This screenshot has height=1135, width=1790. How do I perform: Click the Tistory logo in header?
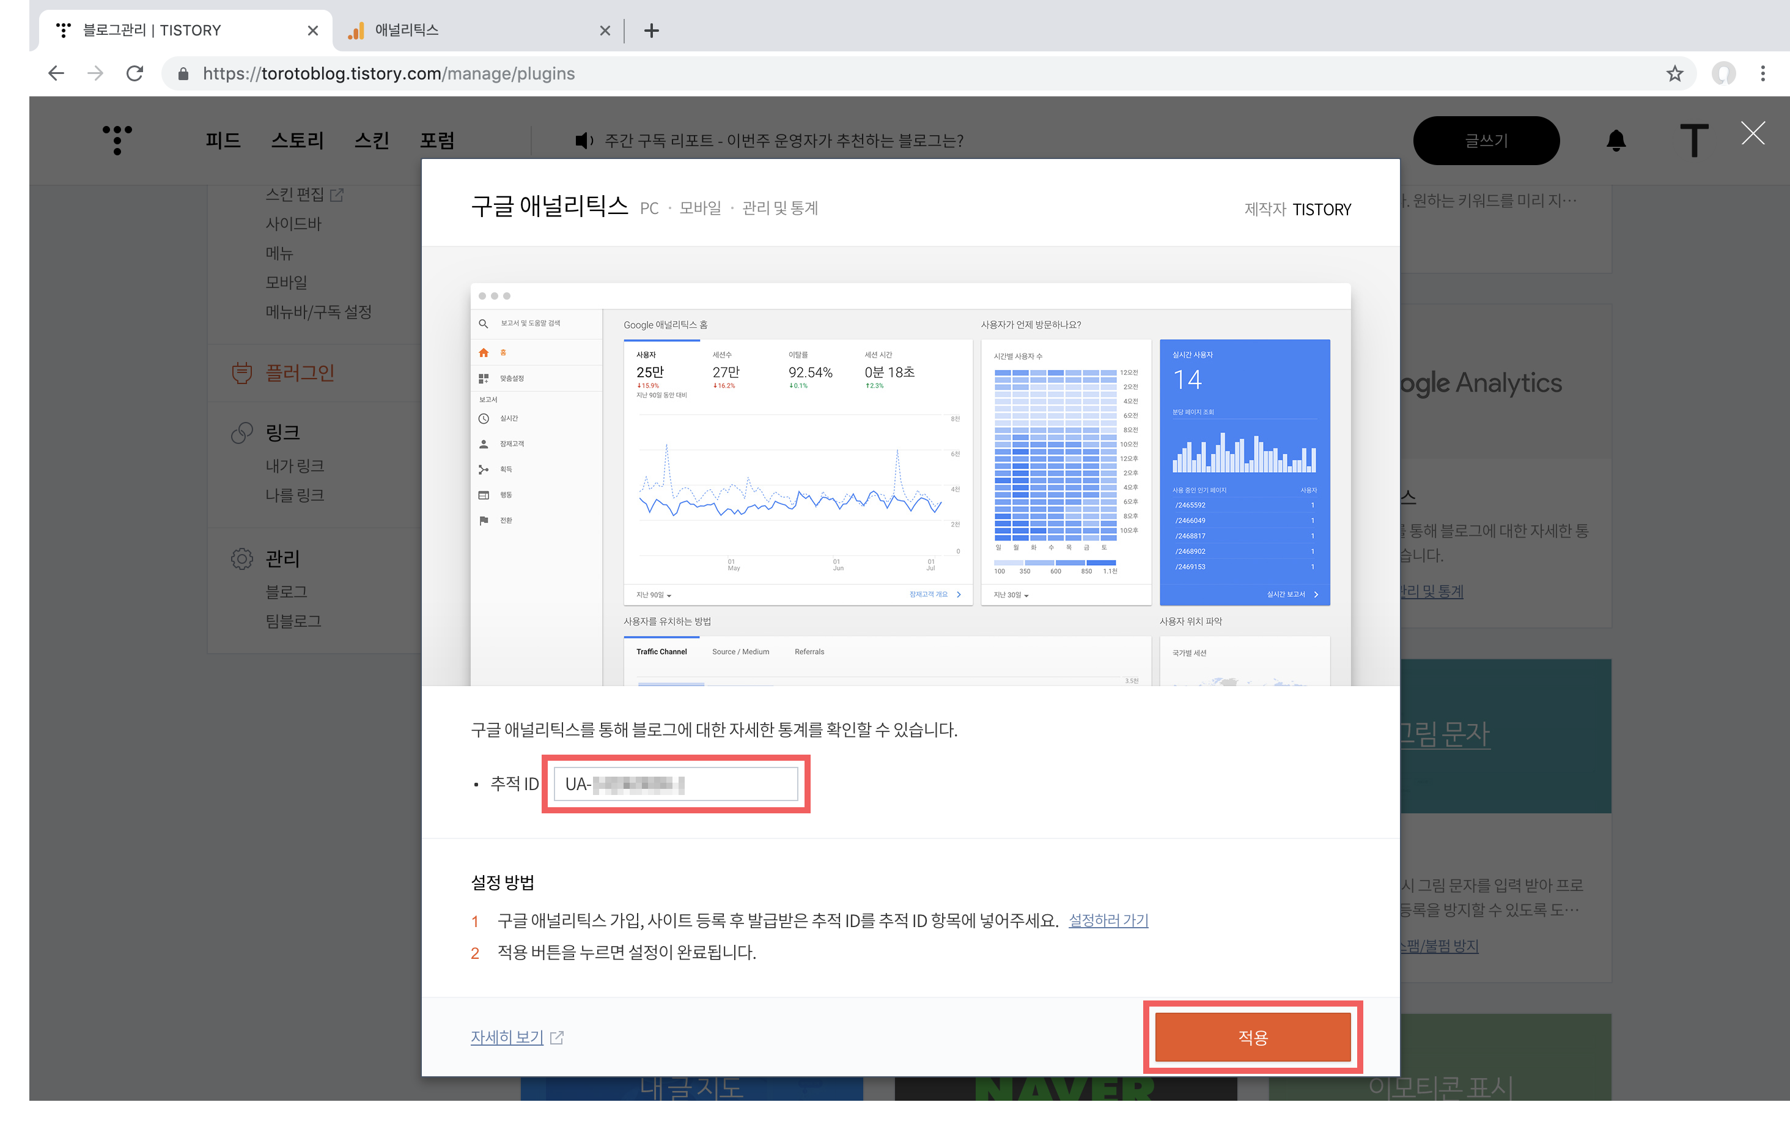point(117,140)
